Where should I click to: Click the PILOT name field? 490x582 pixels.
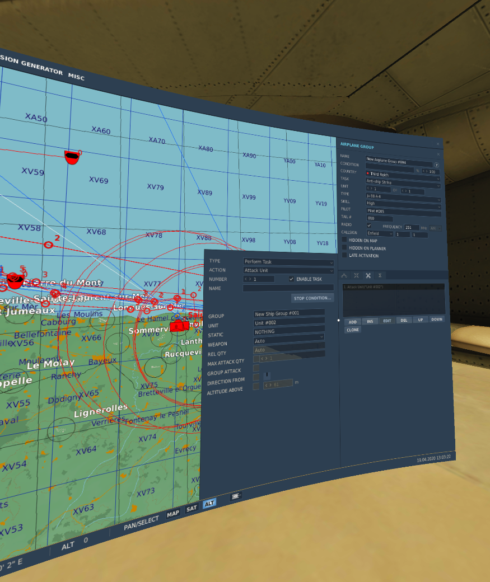point(404,212)
